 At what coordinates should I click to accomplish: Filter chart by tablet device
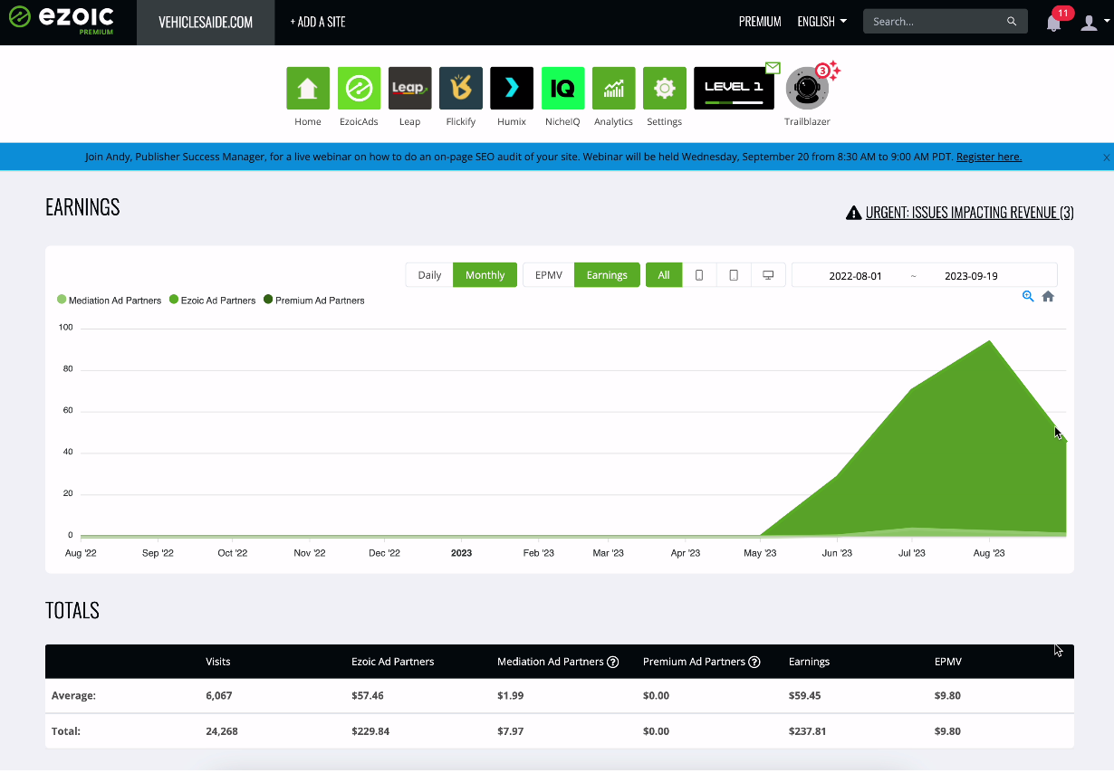734,275
